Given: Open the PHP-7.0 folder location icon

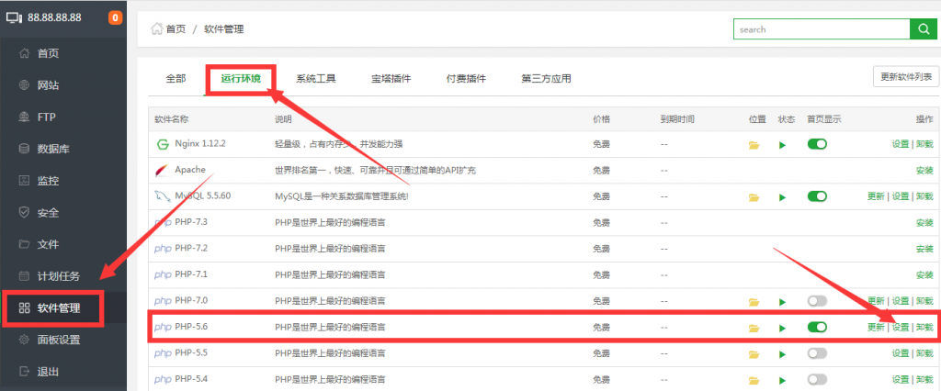Looking at the screenshot, I should (x=754, y=302).
